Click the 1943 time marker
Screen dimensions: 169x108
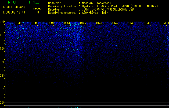coord(51,23)
